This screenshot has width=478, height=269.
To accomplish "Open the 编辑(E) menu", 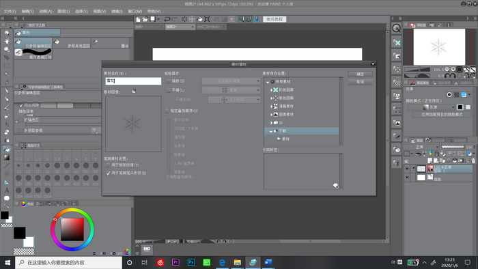I will [x=27, y=12].
